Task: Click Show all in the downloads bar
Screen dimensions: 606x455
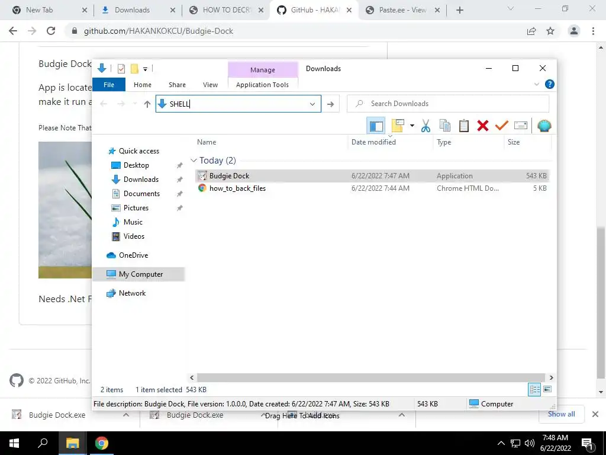Action: [561, 414]
